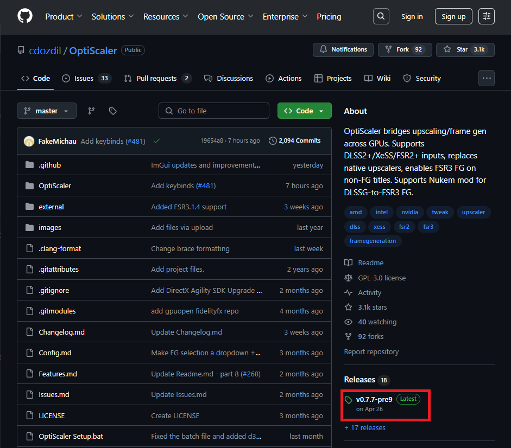Open the OptiScaler repository name link

[93, 50]
